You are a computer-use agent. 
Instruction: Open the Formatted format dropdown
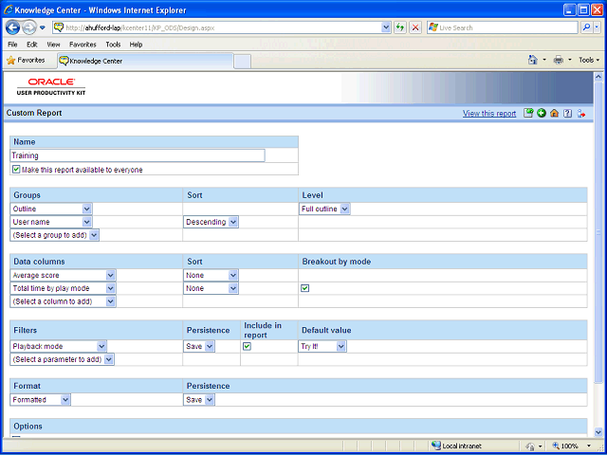[40, 400]
